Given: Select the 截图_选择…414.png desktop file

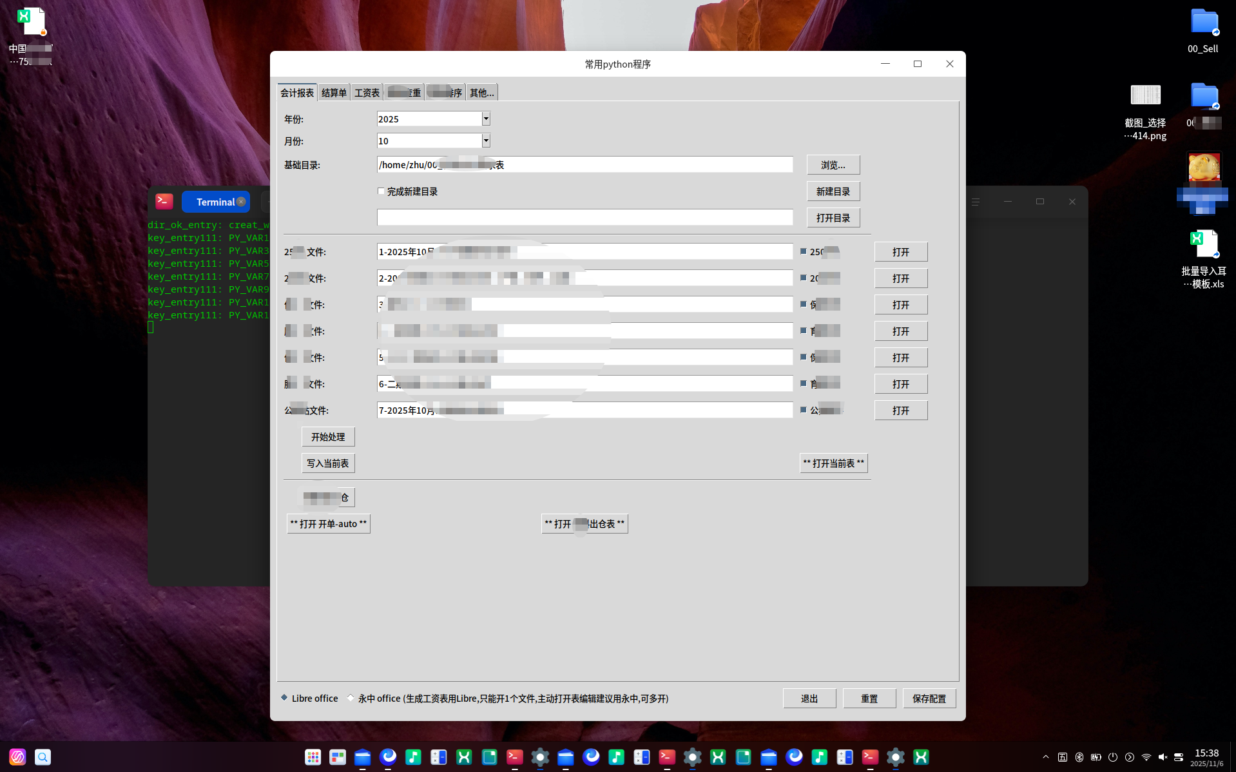Looking at the screenshot, I should (x=1145, y=112).
